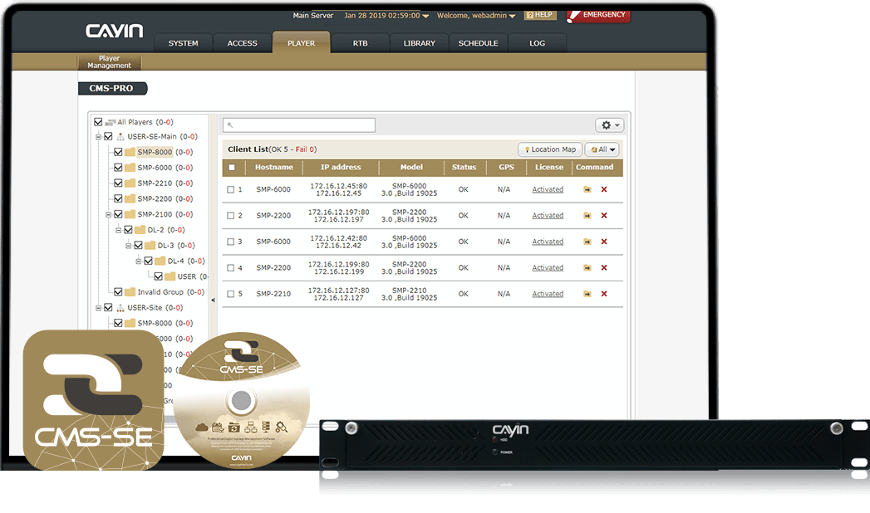The height and width of the screenshot is (513, 870).
Task: Select the SMP-8000 folder under USER-SE-Main
Action: pos(155,153)
